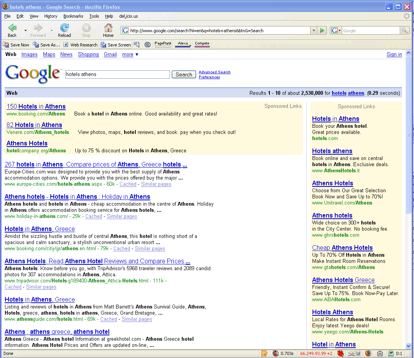Screen dimensions: 414x358
Task: Click the Google query input field
Action: [118, 74]
